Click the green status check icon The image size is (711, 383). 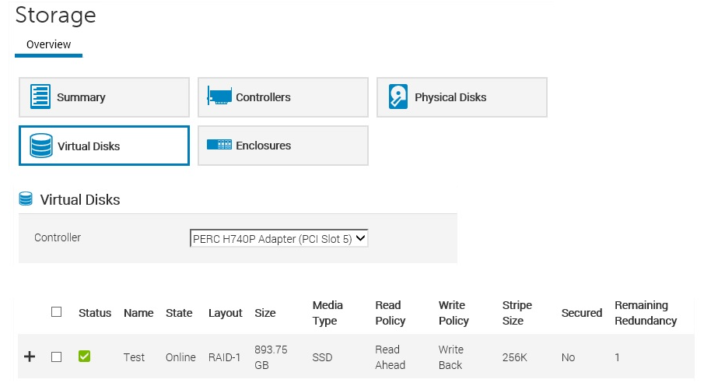(x=84, y=357)
